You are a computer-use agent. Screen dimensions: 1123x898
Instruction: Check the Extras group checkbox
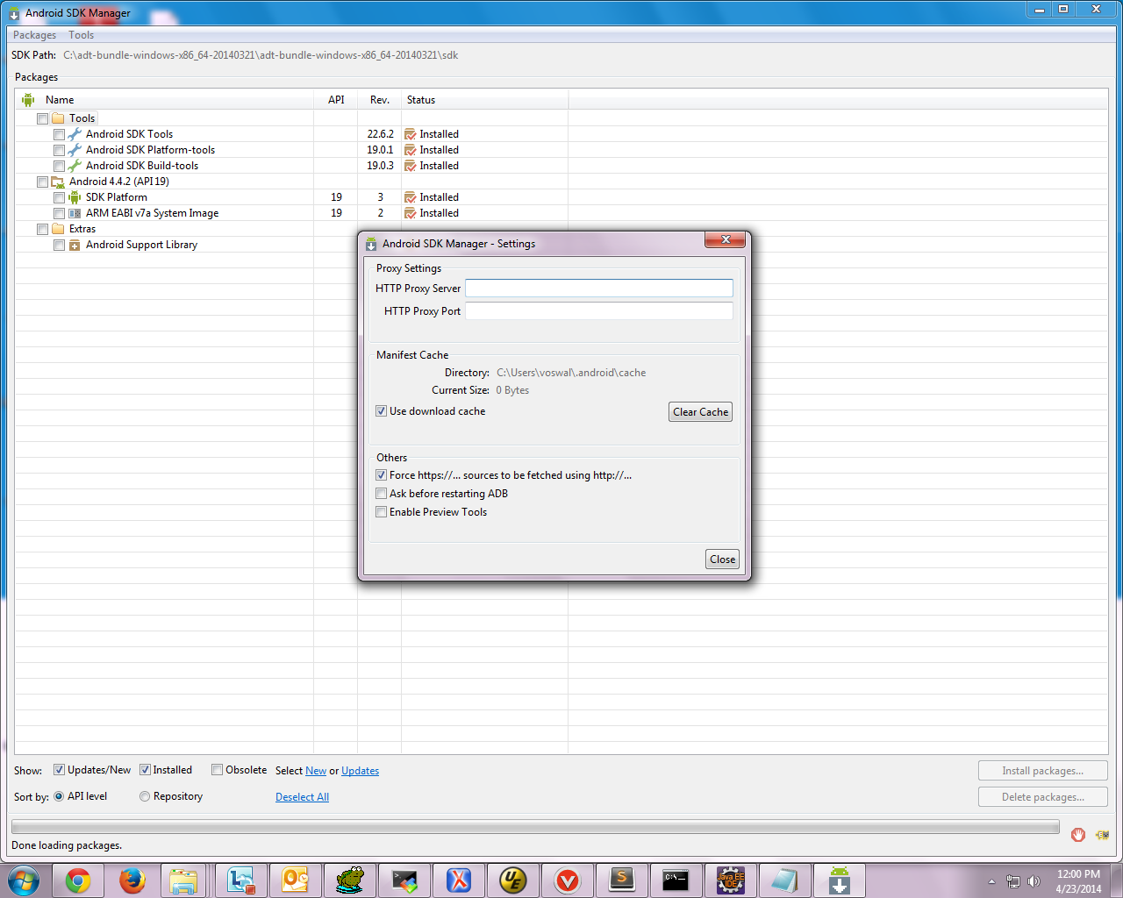point(42,229)
